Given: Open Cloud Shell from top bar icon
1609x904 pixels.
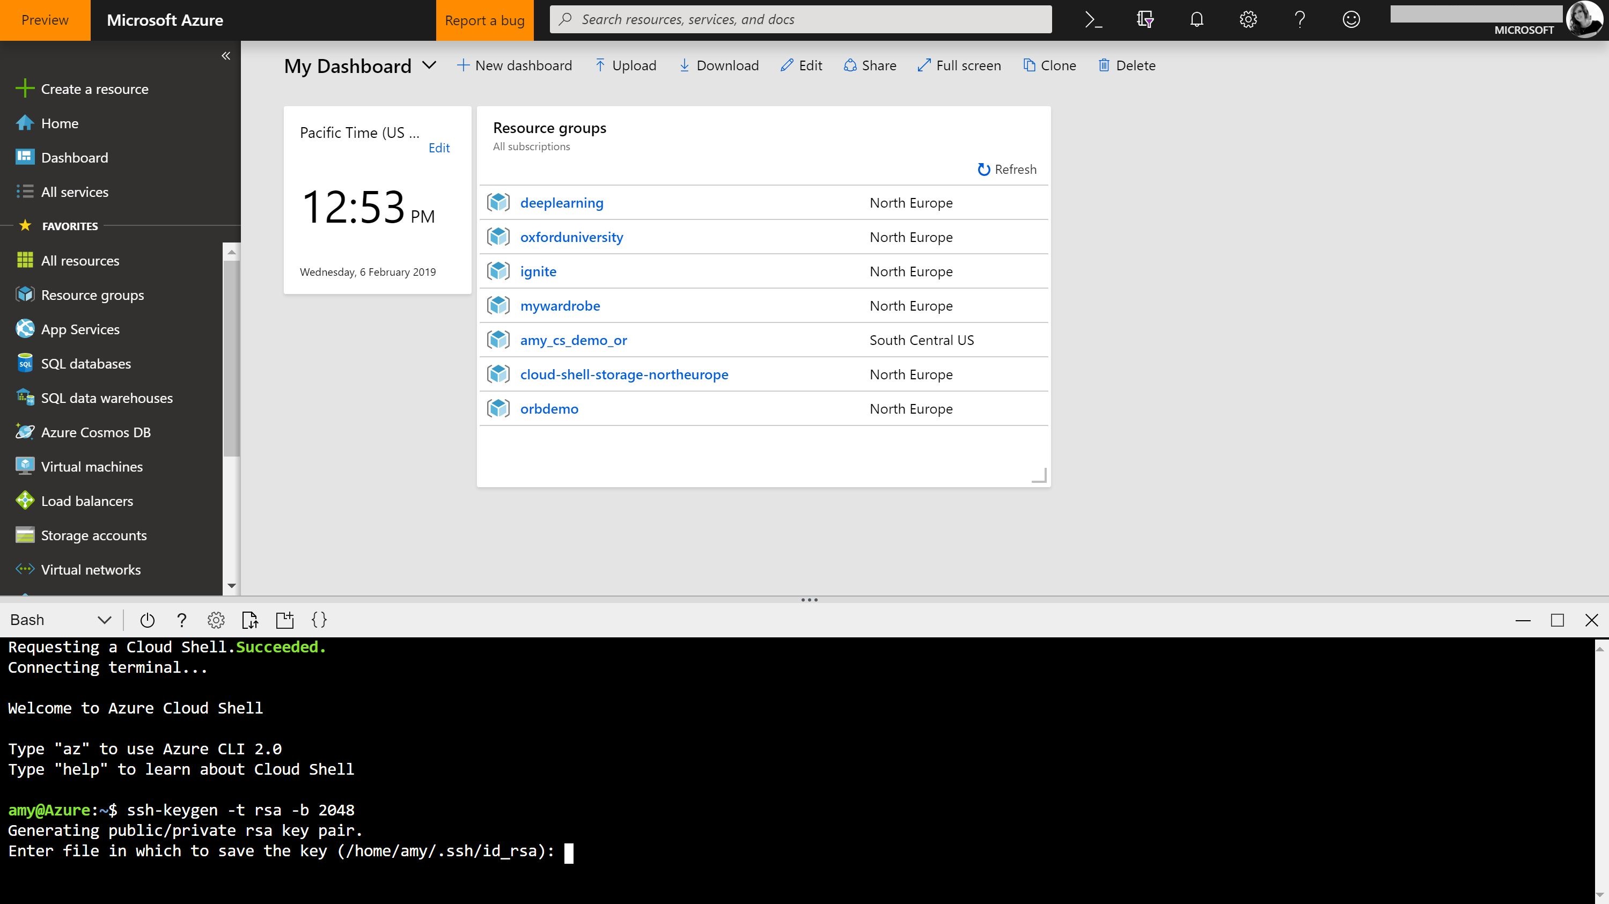Looking at the screenshot, I should [1093, 20].
